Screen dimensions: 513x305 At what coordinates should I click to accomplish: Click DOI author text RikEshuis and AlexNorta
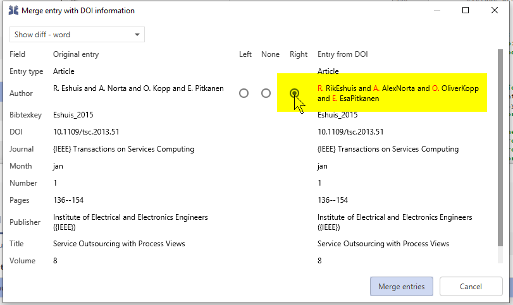(398, 93)
